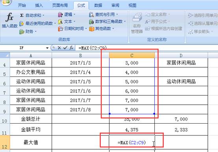Click the Office button logo
The image size is (218, 152).
tap(6, 2)
